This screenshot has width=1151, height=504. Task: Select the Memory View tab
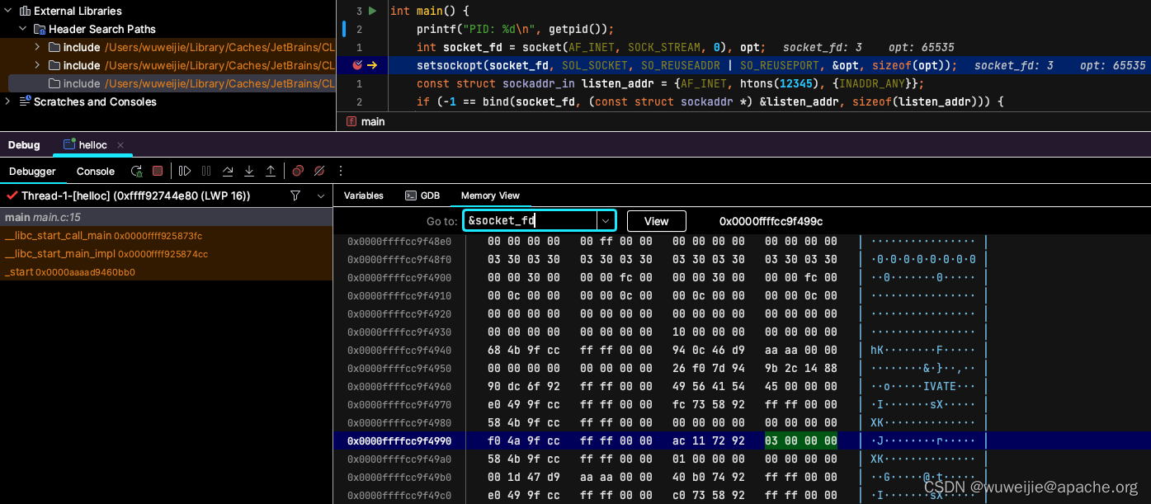490,195
